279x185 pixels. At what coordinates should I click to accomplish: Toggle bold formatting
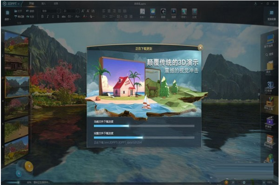42,17
